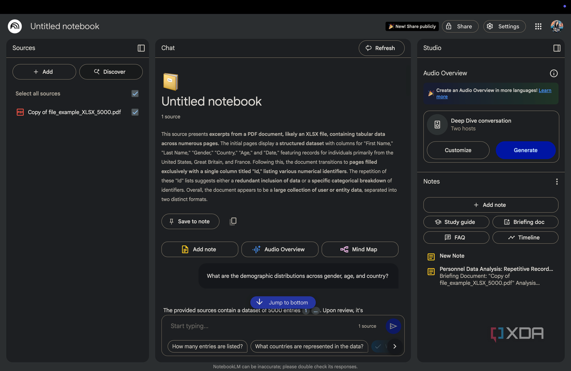The width and height of the screenshot is (571, 371).
Task: Create a Timeline
Action: 525,237
